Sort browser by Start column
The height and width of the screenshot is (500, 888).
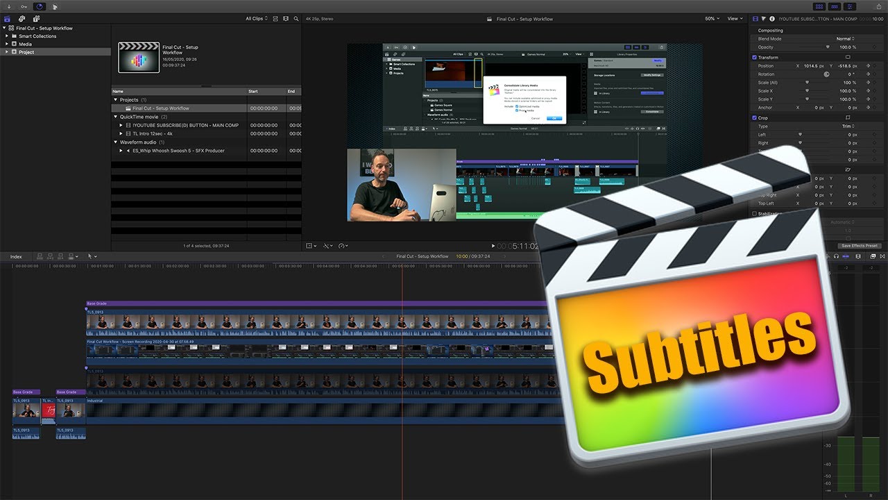pyautogui.click(x=267, y=91)
